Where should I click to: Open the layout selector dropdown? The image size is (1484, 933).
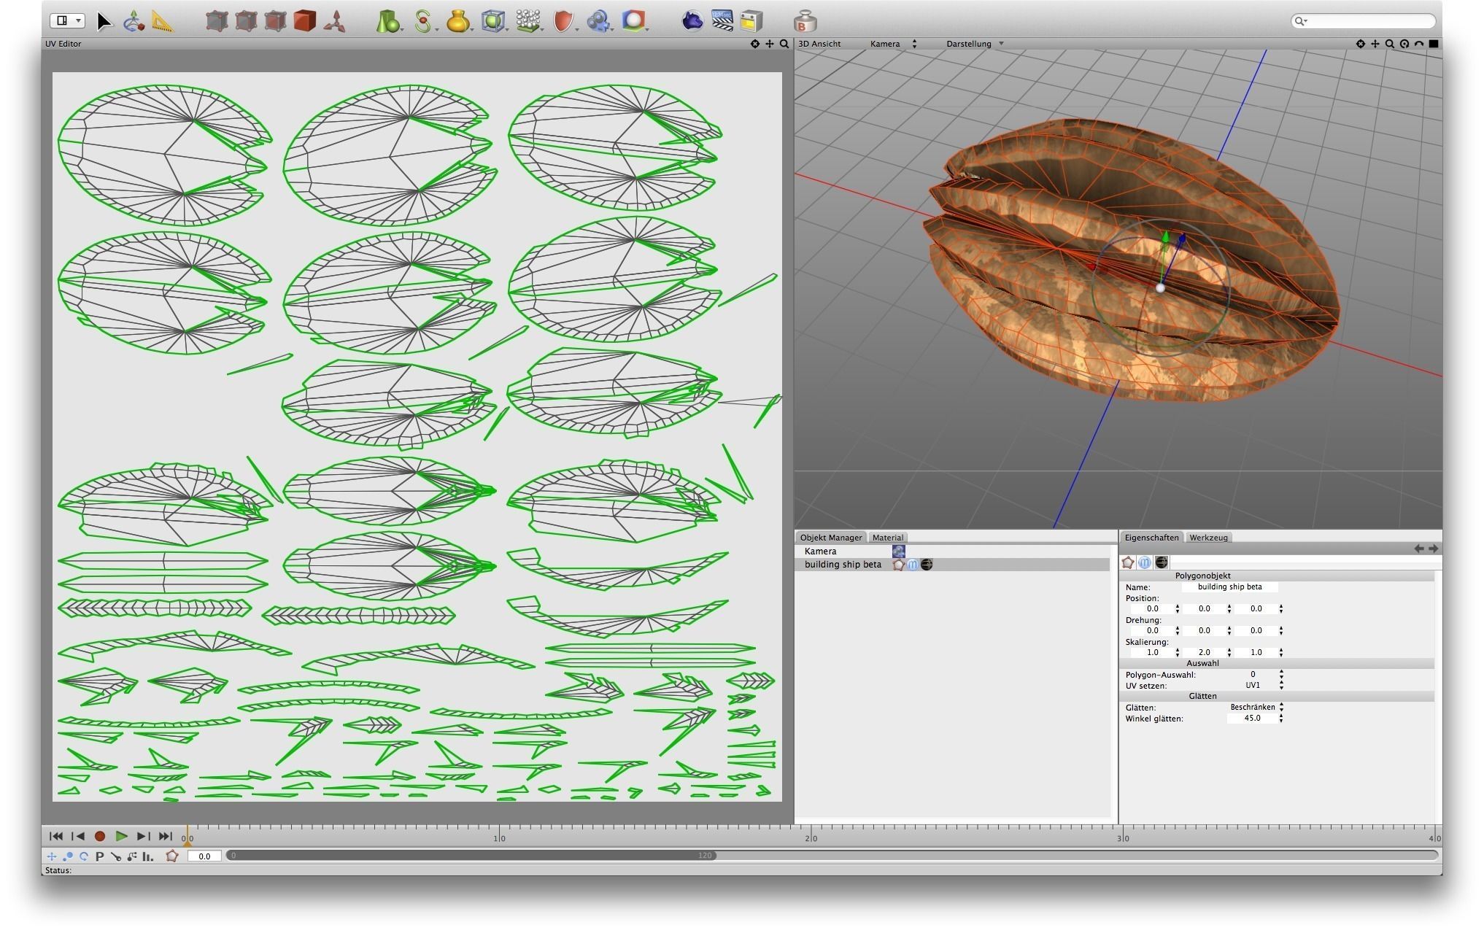coord(67,20)
